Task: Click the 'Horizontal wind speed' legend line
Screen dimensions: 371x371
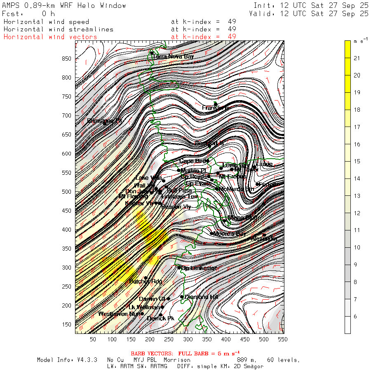Action: pyautogui.click(x=46, y=22)
